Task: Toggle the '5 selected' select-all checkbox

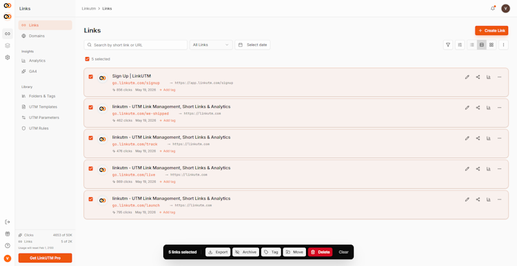Action: [x=87, y=59]
